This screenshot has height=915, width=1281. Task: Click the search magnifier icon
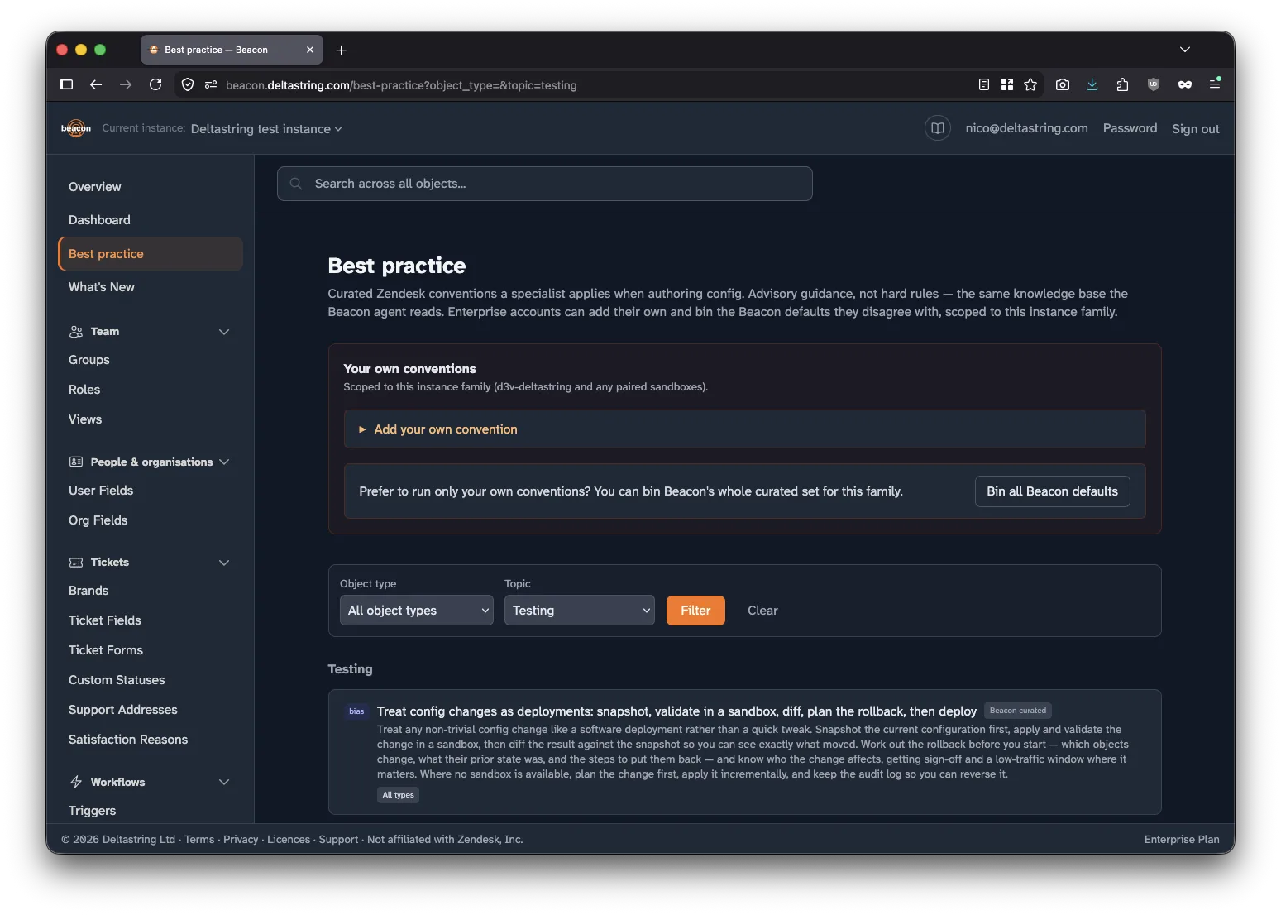point(296,184)
